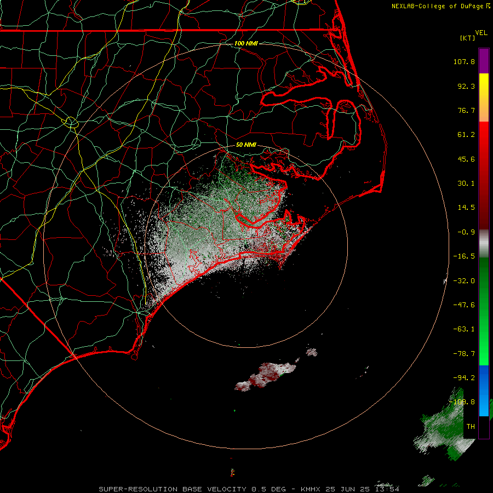Click the purple segment of the color bar
Viewport: 493px width, 493px height.
484,61
